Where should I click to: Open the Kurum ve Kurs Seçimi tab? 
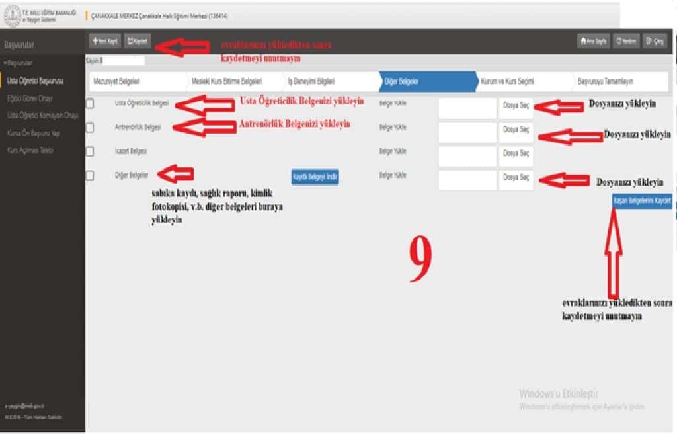[507, 81]
